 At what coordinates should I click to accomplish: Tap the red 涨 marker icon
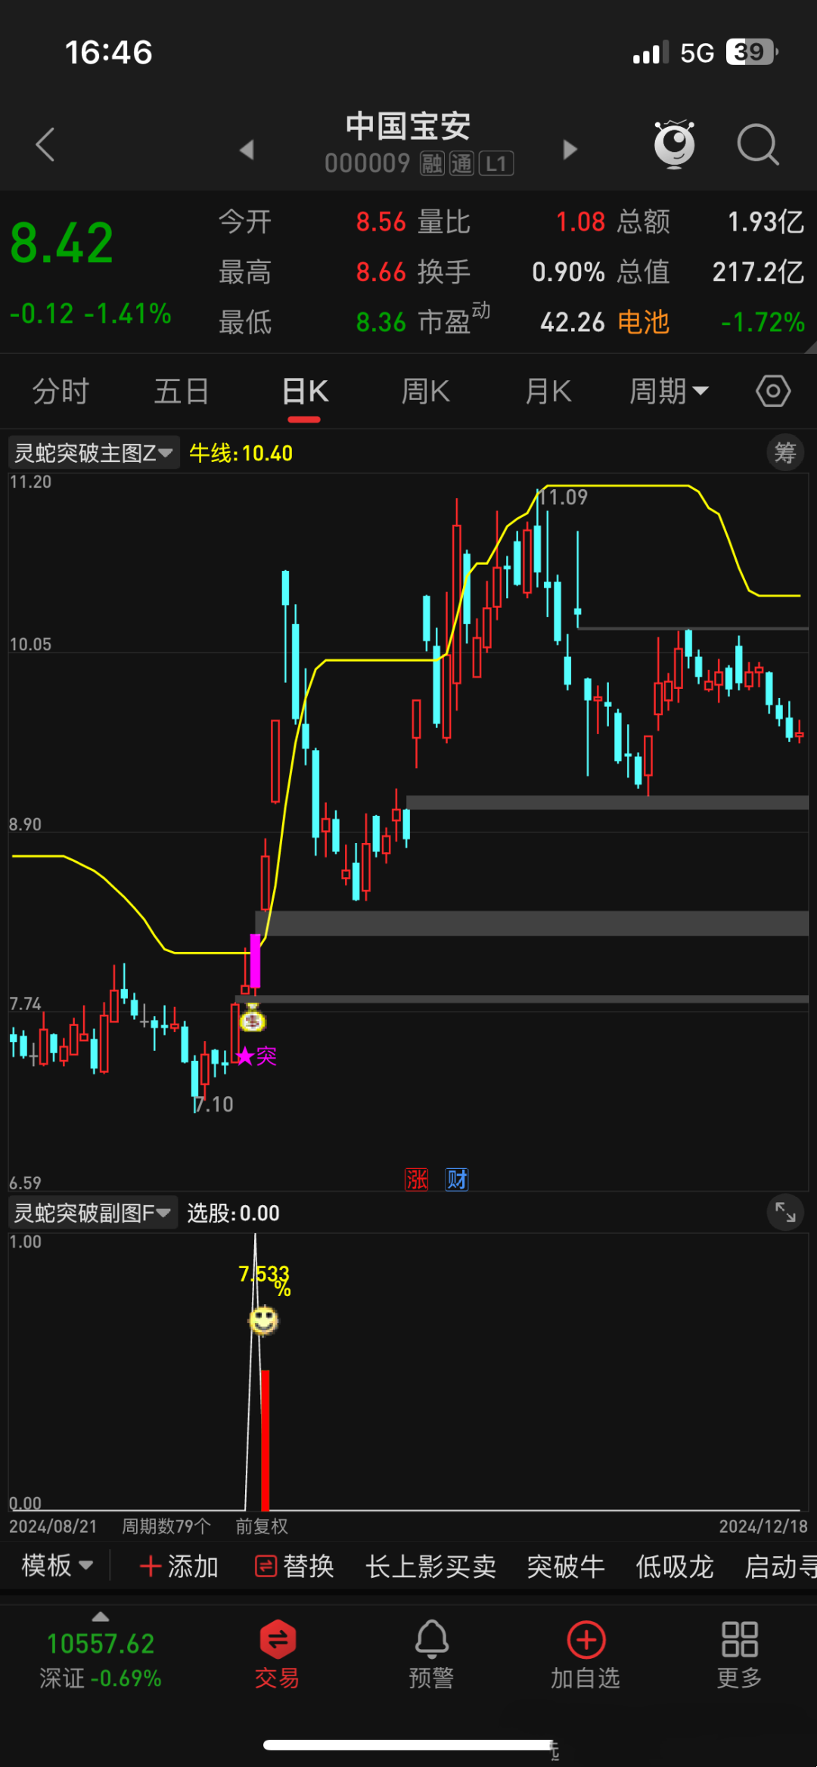(x=416, y=1179)
